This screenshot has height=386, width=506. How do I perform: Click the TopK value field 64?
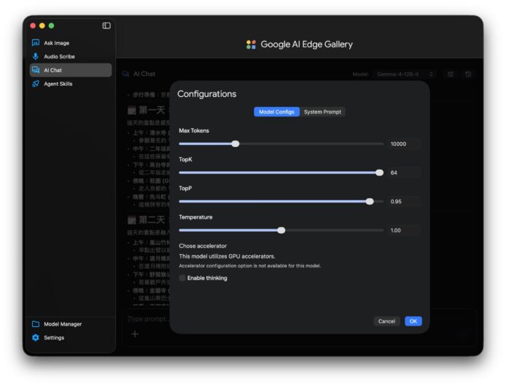(405, 173)
